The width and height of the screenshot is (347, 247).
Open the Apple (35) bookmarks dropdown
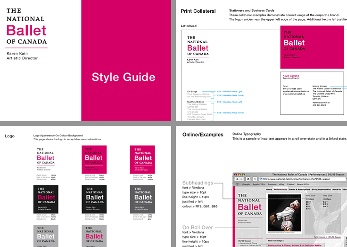(259, 184)
